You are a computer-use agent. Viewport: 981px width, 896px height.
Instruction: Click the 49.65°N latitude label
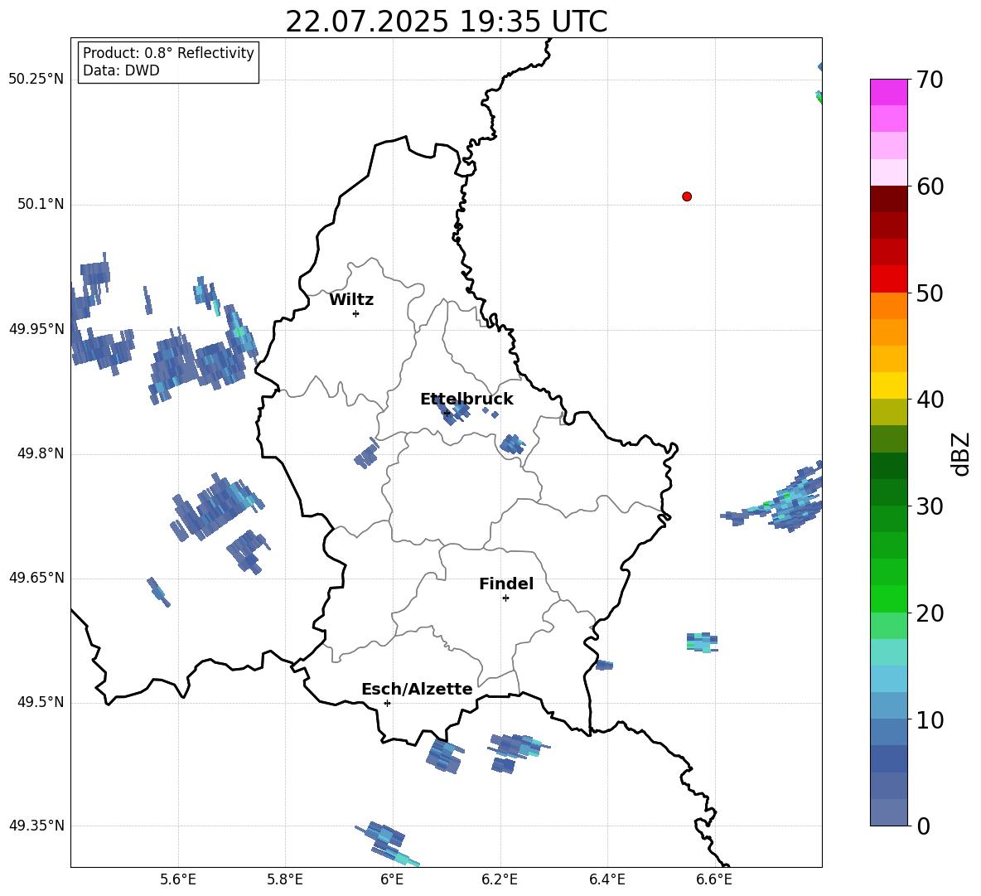(36, 578)
